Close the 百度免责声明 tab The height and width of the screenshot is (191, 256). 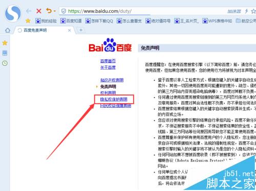tap(69, 30)
